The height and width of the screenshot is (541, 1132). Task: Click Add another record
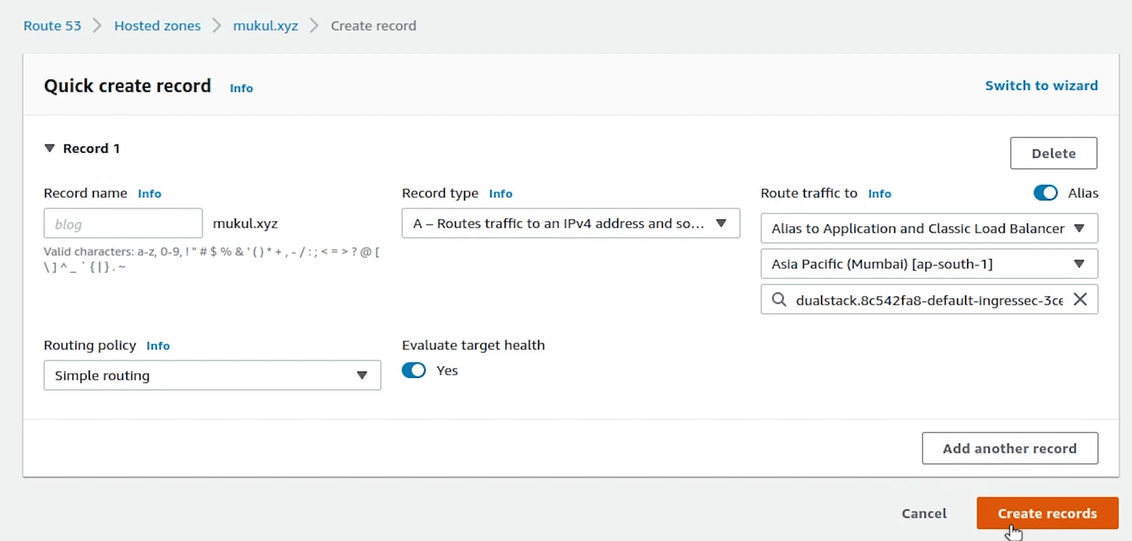click(1010, 448)
